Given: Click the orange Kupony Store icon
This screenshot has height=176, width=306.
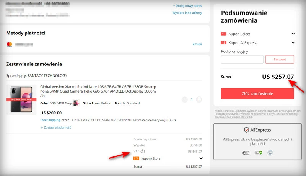Looking at the screenshot, I should [x=136, y=158].
